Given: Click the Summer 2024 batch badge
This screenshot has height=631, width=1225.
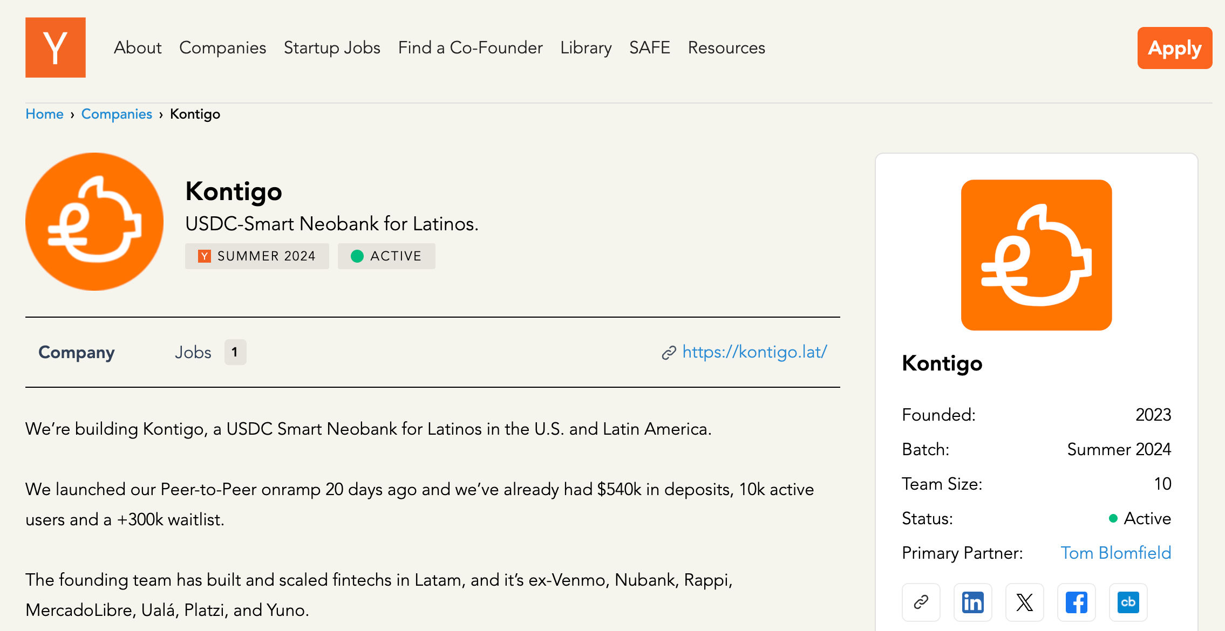Looking at the screenshot, I should coord(257,256).
